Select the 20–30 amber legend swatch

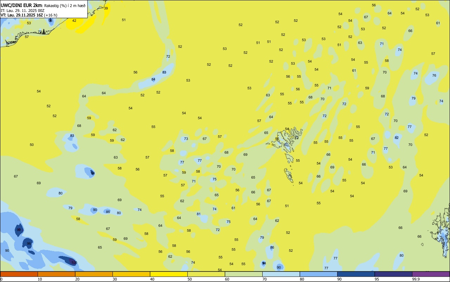coord(94,274)
